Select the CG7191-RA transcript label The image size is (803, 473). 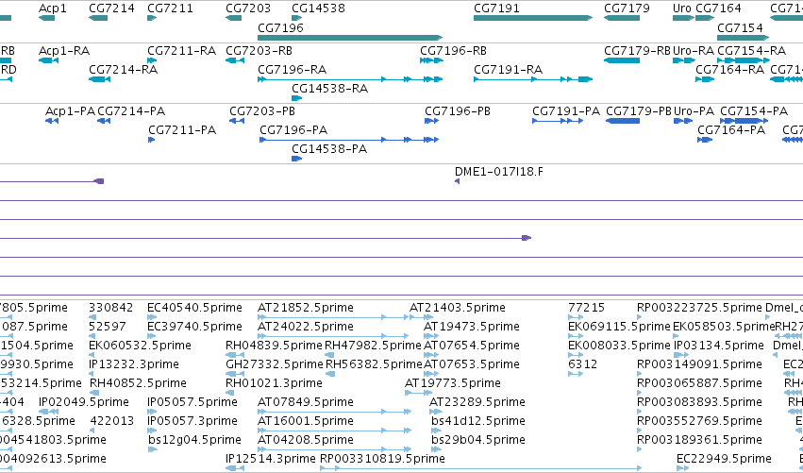508,69
